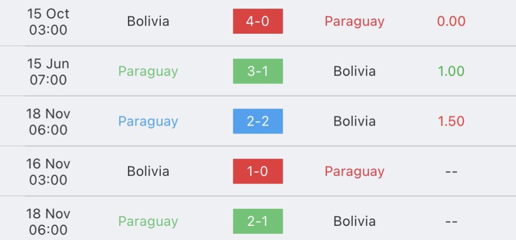The width and height of the screenshot is (516, 240).
Task: Click the green 1.00 handicap value
Action: 451,72
